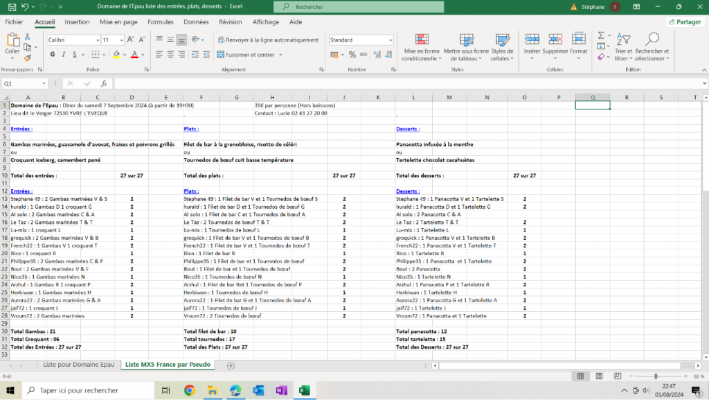Viewport: 709px width, 400px height.
Task: Click the percent style icon
Action: coord(352,55)
